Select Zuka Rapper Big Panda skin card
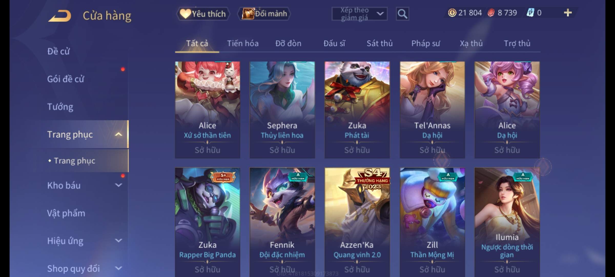The image size is (615, 277). (208, 222)
